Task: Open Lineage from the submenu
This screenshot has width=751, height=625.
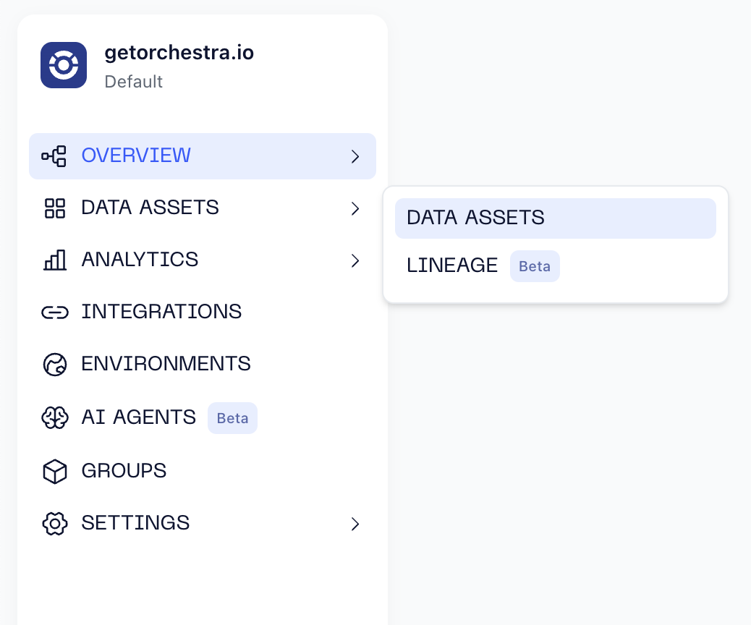Action: [451, 265]
